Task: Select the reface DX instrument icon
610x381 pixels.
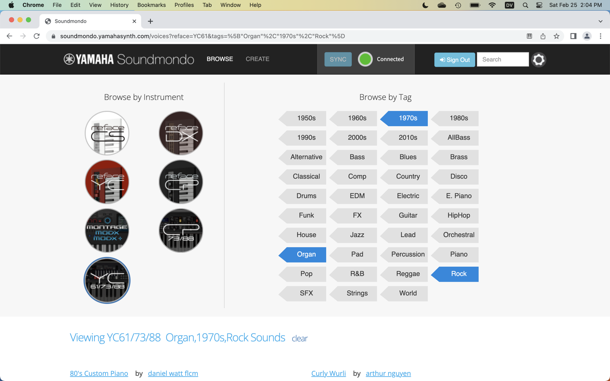Action: click(x=180, y=133)
